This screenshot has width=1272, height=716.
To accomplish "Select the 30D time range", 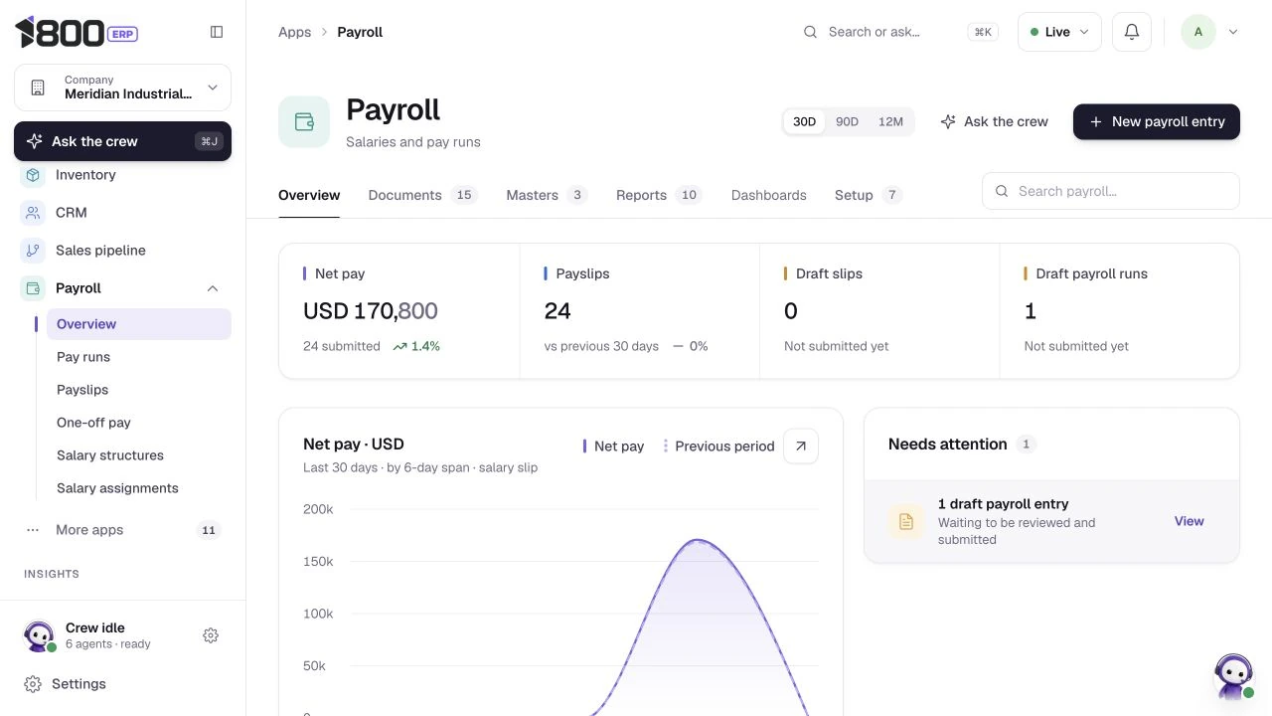I will pos(804,121).
